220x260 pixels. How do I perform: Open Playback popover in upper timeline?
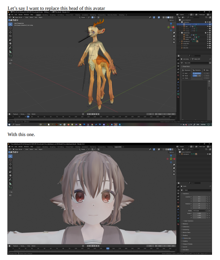tap(16, 114)
